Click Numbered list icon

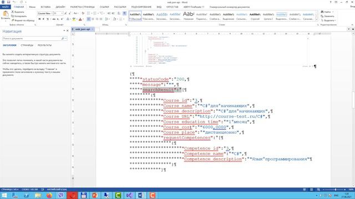coord(95,13)
